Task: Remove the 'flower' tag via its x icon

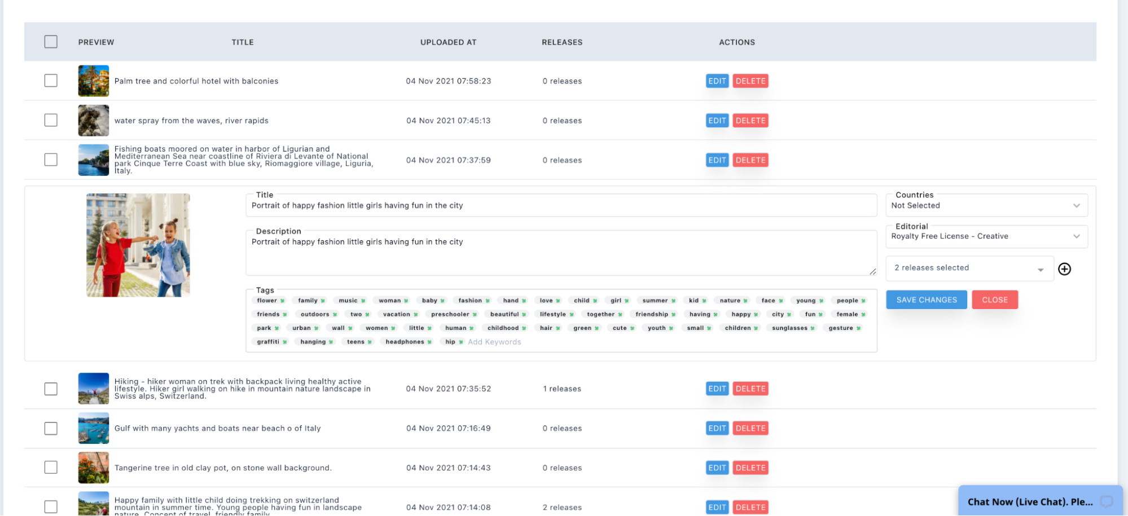Action: point(282,301)
